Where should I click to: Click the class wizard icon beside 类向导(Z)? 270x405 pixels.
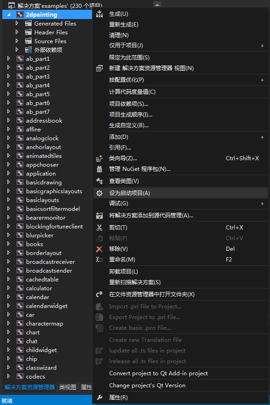(x=99, y=158)
